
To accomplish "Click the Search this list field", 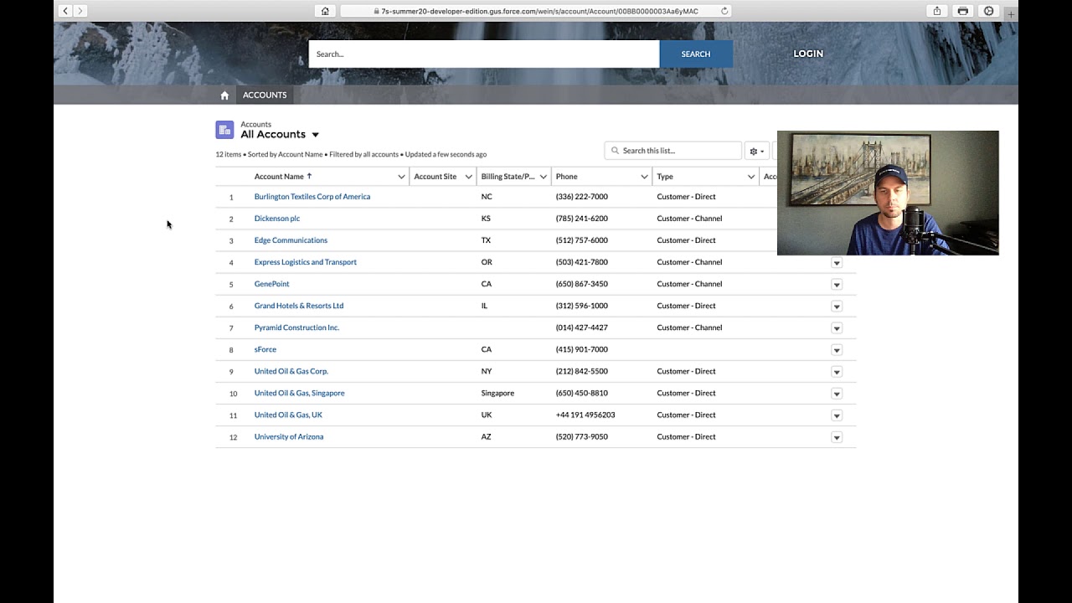I will [673, 151].
